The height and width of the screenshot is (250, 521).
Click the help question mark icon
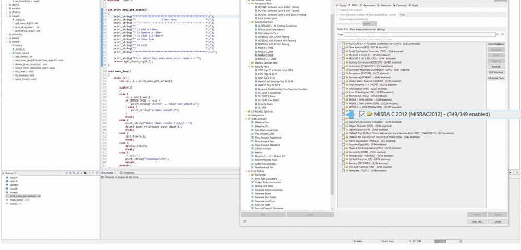(x=244, y=221)
